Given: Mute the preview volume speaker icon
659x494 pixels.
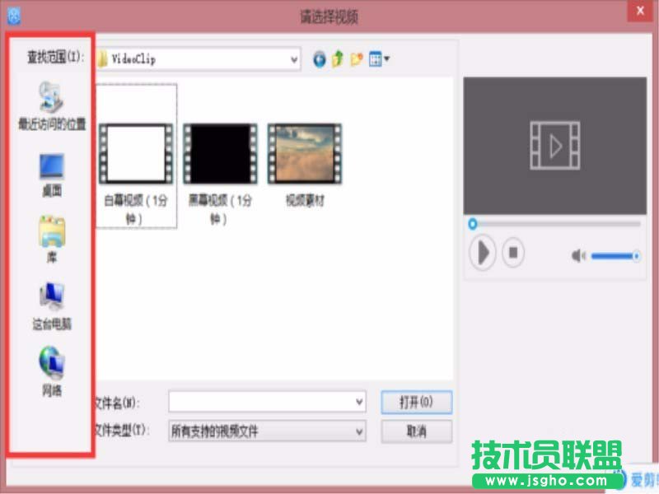Looking at the screenshot, I should 577,255.
